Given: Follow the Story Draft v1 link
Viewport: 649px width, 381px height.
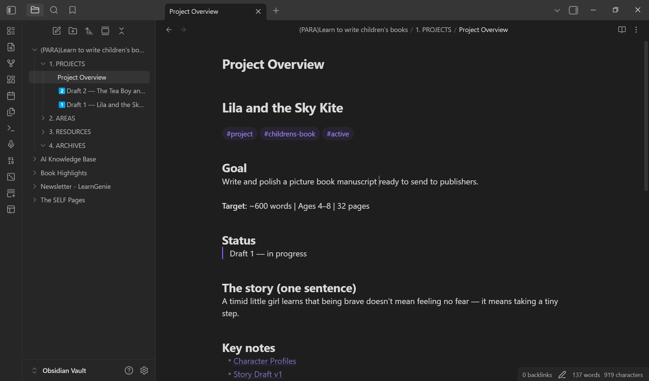Looking at the screenshot, I should pos(258,374).
